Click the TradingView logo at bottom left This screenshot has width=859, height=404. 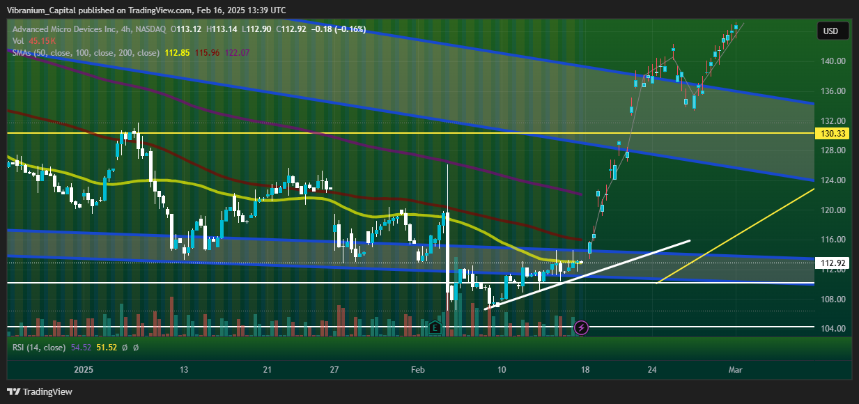click(x=40, y=392)
